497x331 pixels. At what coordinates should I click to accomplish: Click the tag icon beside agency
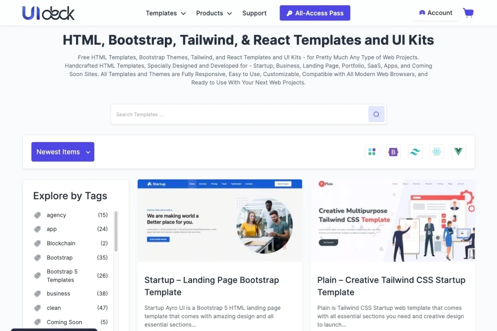(37, 215)
